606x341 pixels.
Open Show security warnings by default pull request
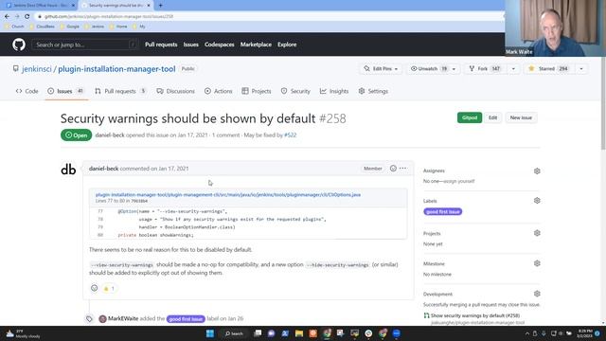point(475,315)
